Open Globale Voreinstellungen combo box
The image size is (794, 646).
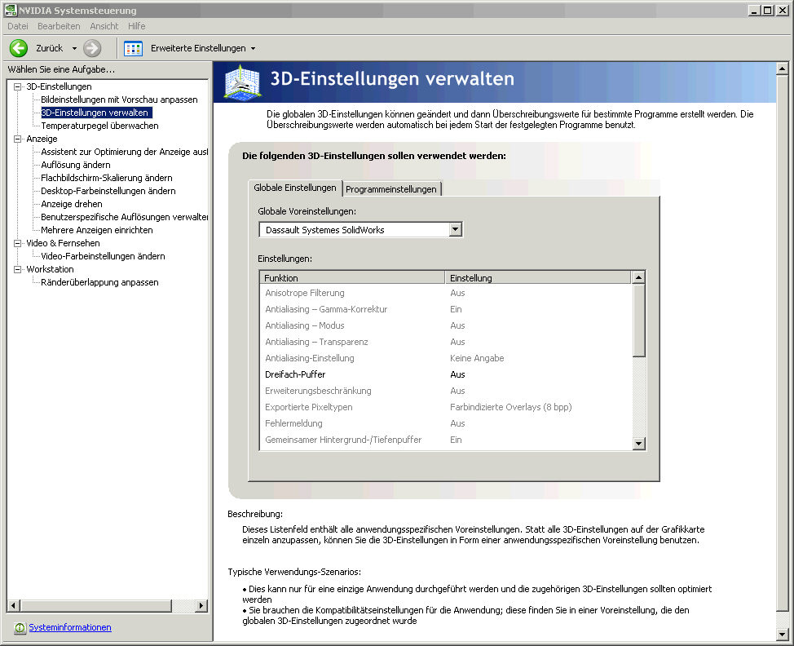(360, 229)
